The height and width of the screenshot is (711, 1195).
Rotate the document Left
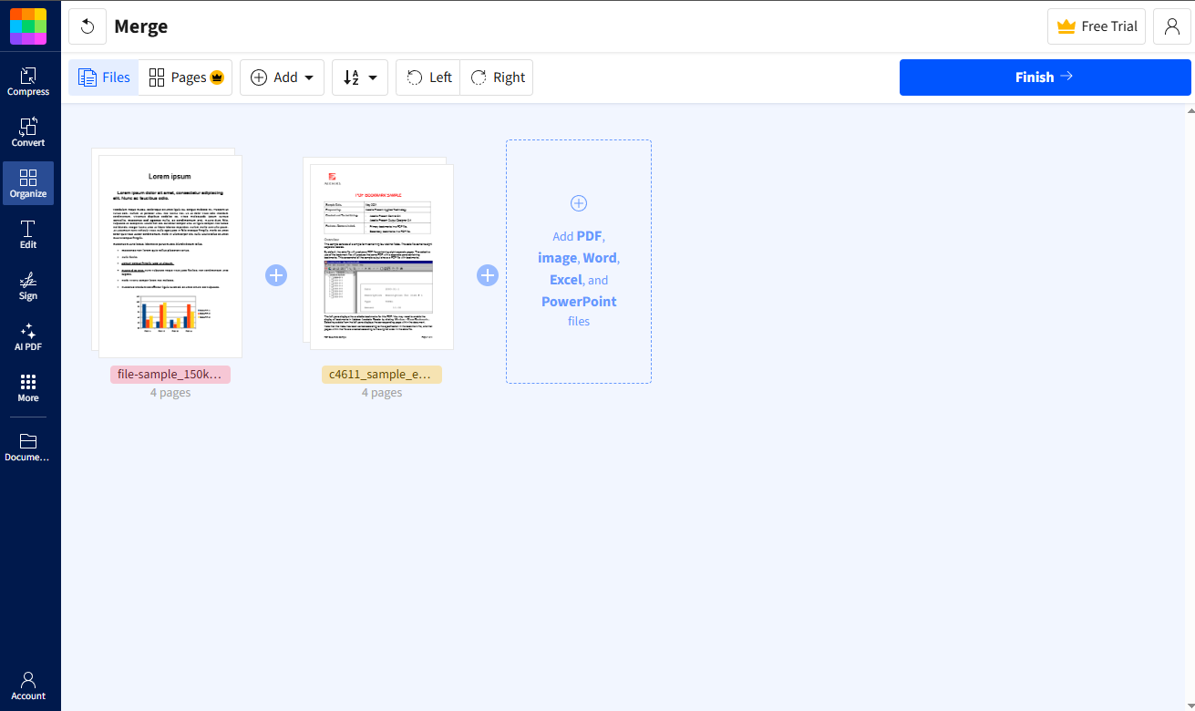tap(428, 77)
